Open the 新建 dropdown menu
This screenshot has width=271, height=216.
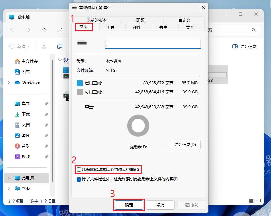pos(19,46)
